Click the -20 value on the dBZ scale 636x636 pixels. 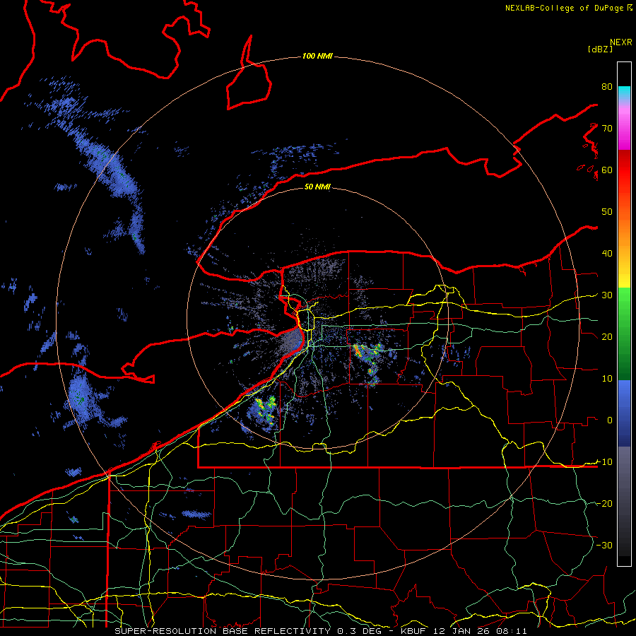pyautogui.click(x=604, y=503)
